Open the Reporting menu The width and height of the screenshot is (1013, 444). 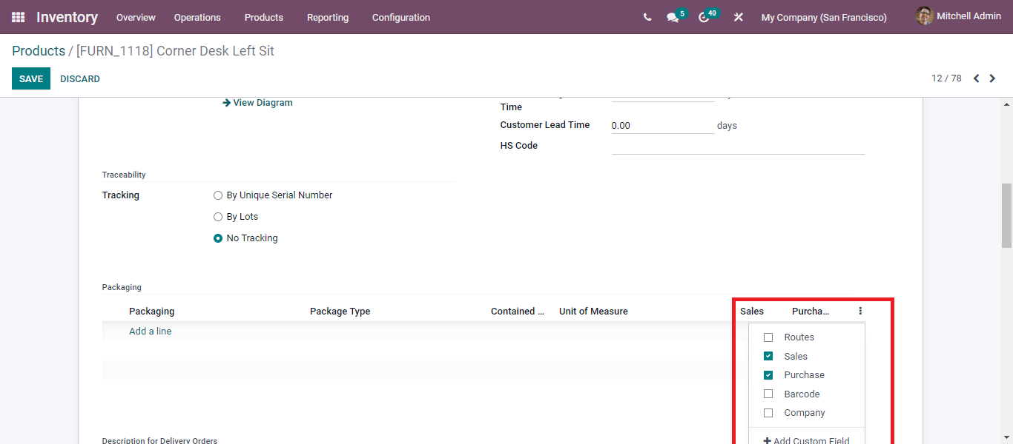coord(328,17)
